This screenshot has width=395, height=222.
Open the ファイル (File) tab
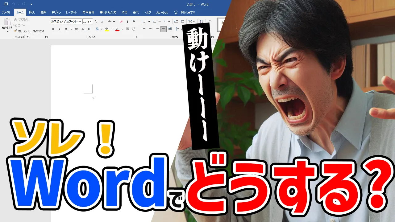(6, 12)
